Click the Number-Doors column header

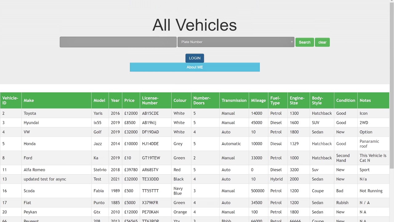click(x=205, y=101)
